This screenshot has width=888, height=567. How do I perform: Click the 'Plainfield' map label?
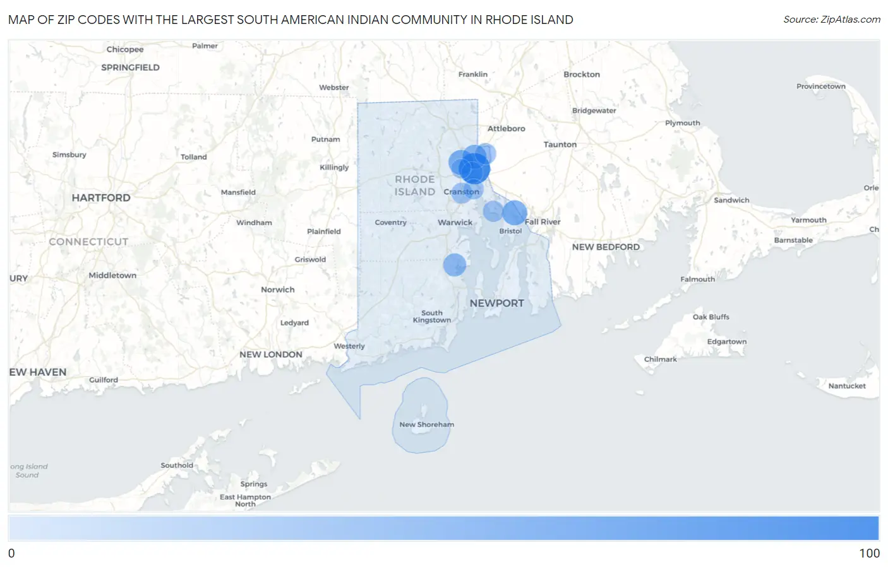point(323,231)
